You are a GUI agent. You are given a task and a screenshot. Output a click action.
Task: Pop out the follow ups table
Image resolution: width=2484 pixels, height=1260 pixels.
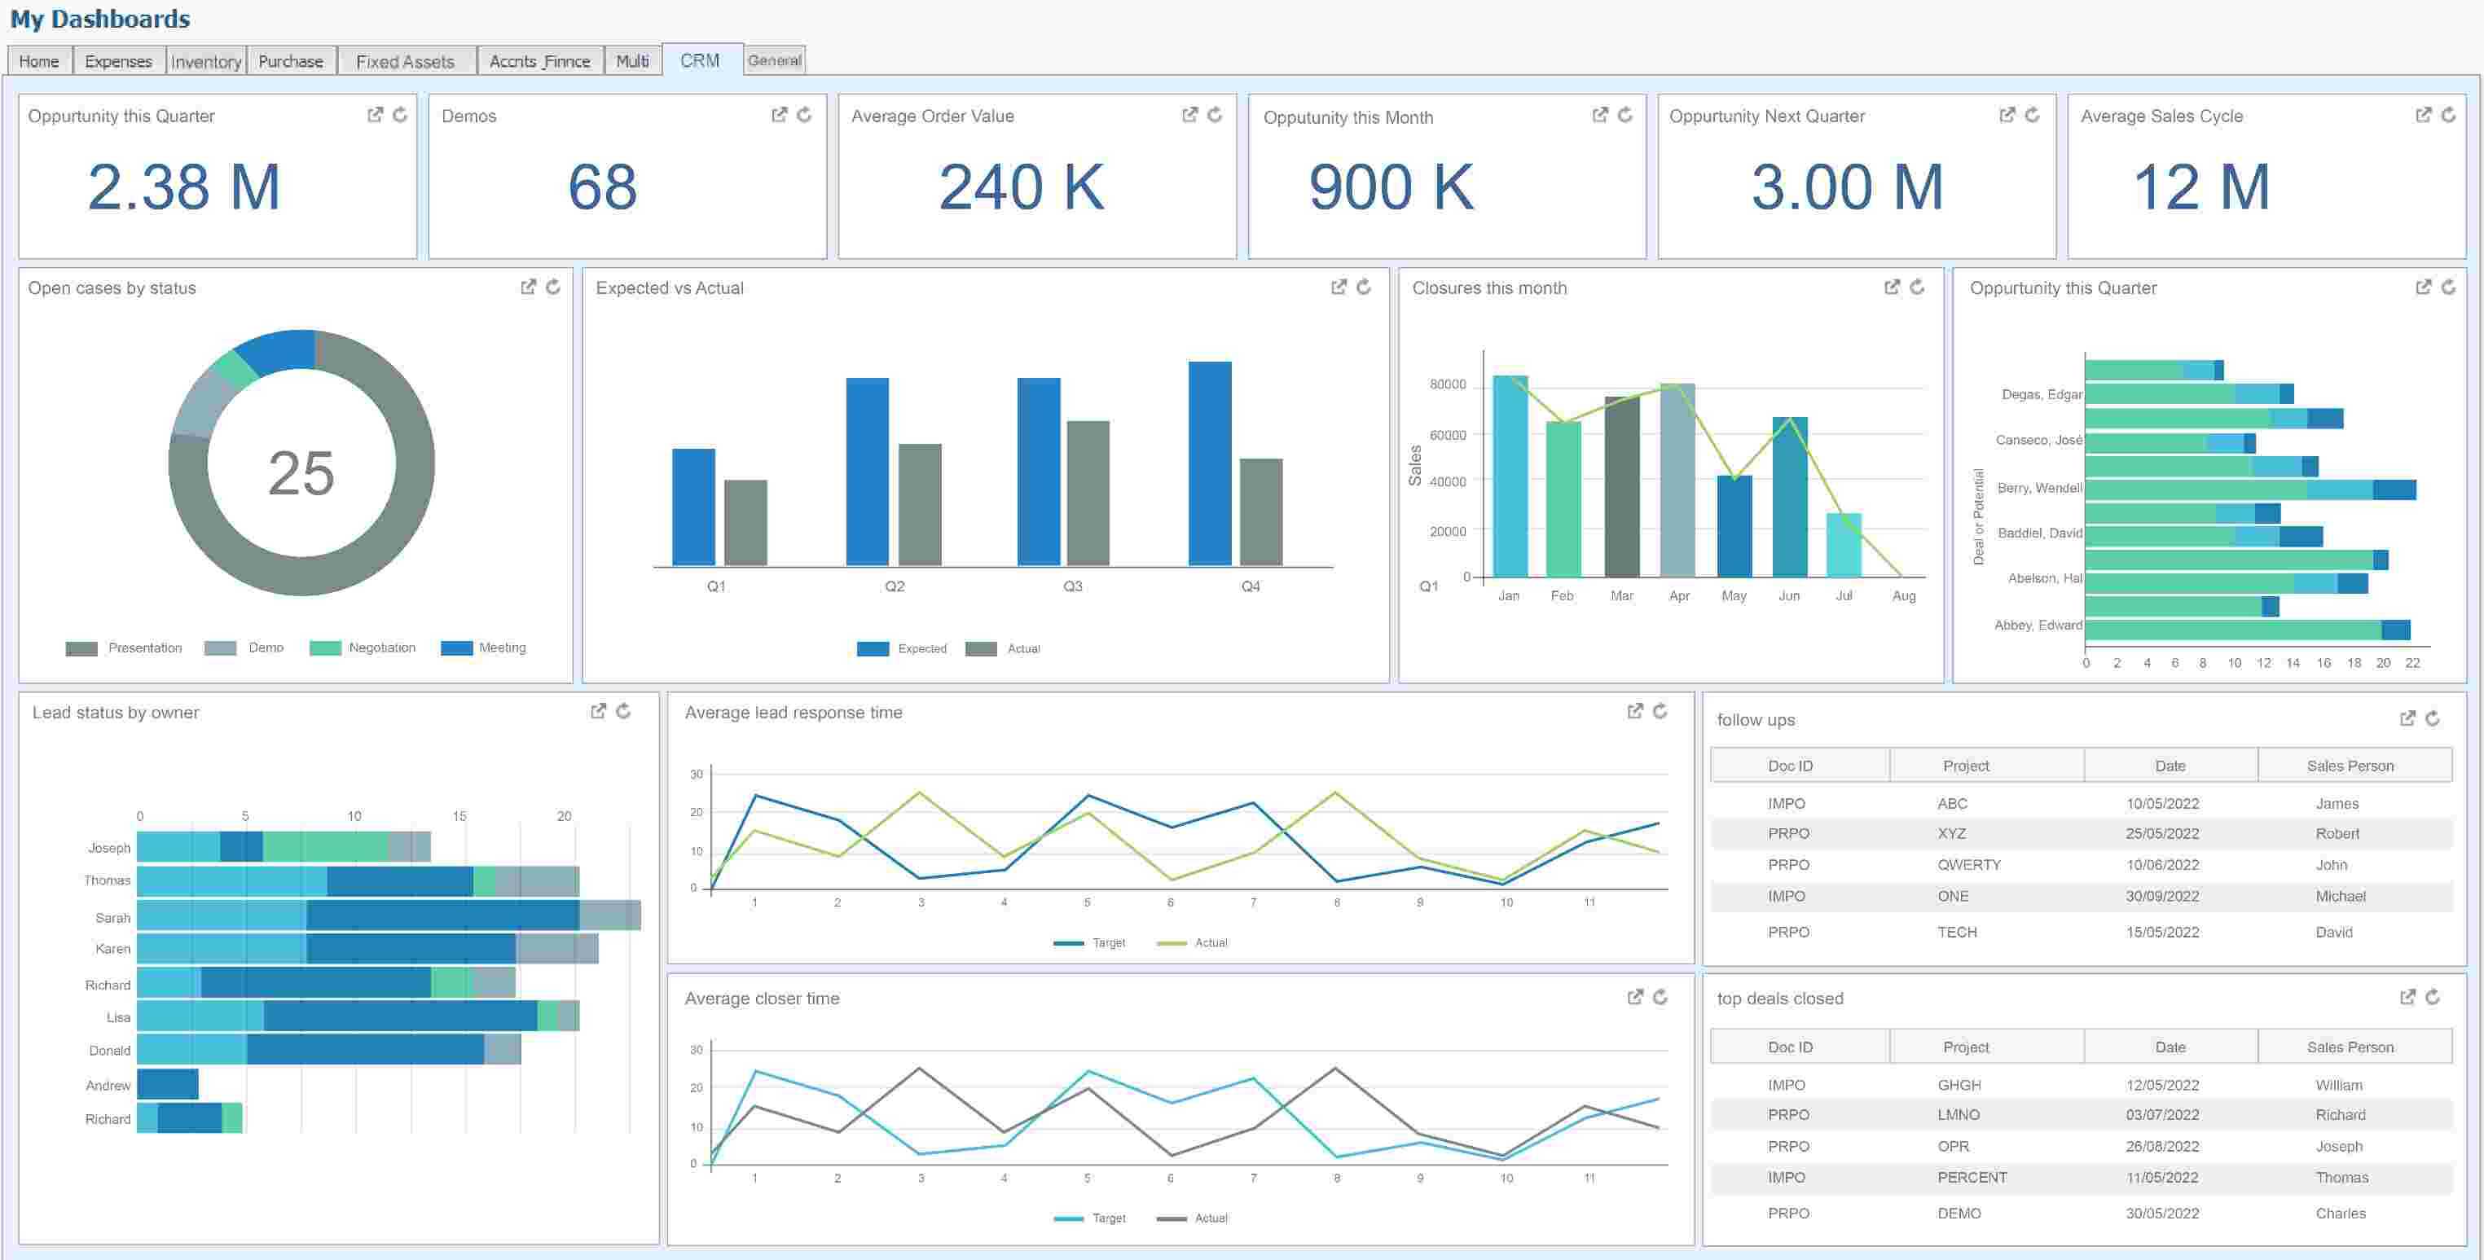tap(2407, 718)
